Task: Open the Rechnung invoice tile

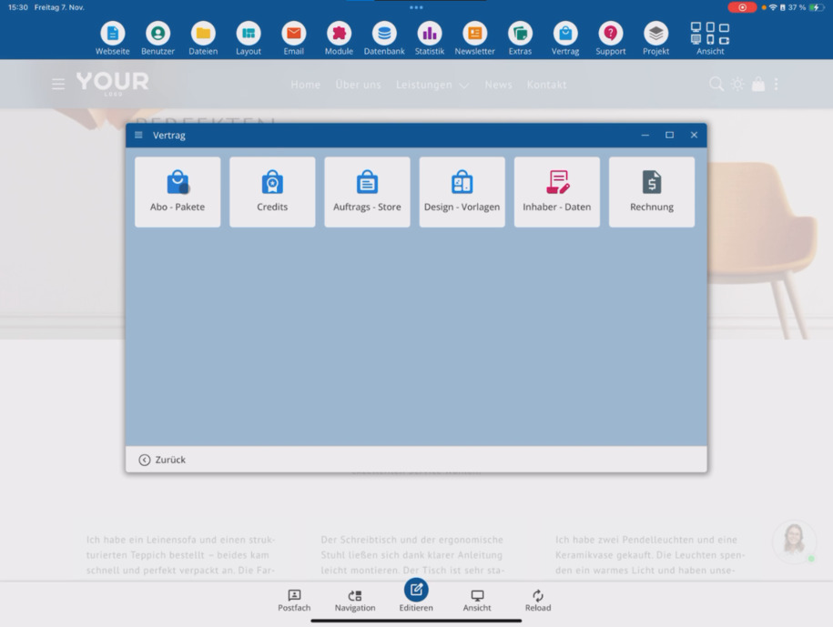Action: tap(651, 192)
